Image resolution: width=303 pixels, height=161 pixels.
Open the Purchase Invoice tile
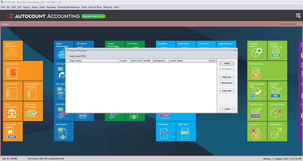(x=277, y=91)
